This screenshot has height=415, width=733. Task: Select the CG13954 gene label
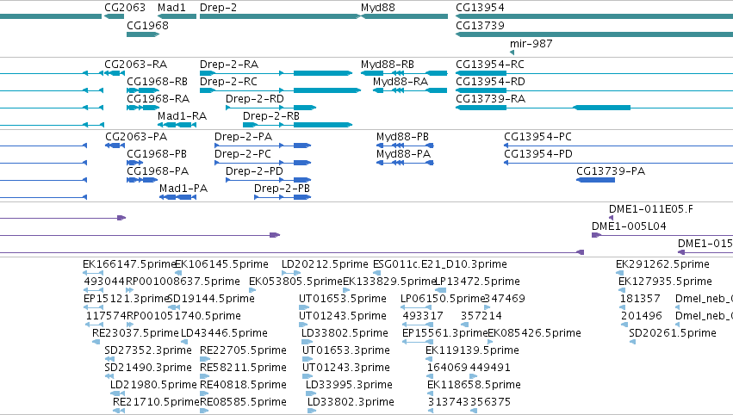pos(480,8)
